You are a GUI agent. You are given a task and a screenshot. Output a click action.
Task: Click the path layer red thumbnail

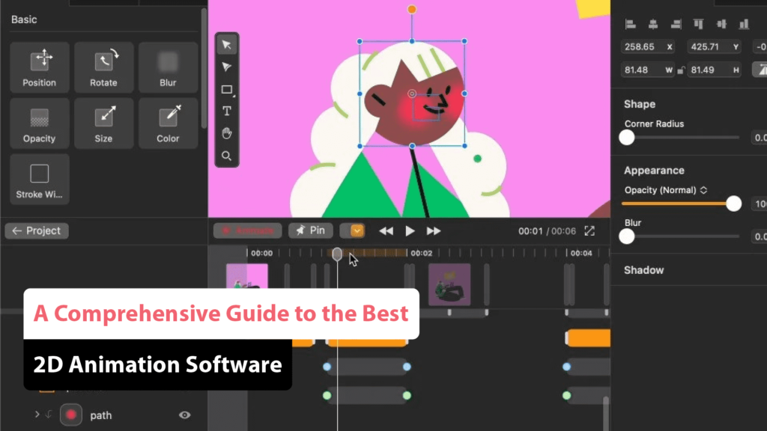[71, 415]
